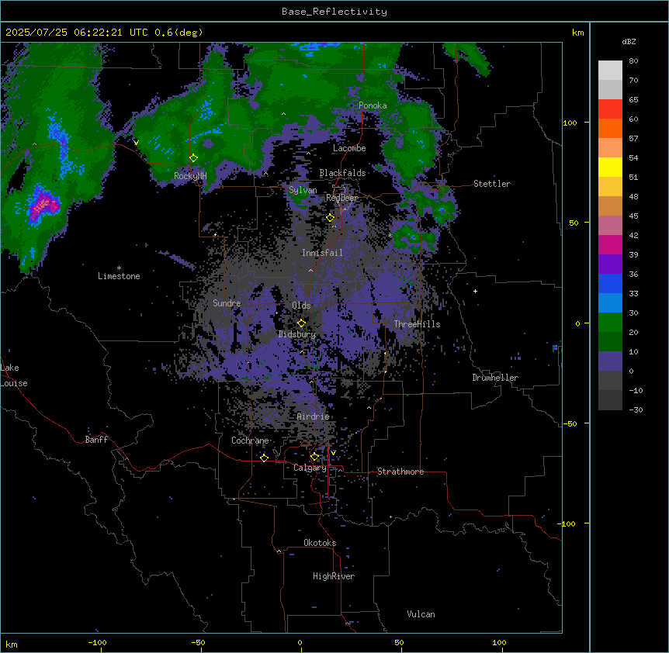The width and height of the screenshot is (669, 653).
Task: Select the yellow diamond marker between Olds and Didsbury
Action: (301, 323)
